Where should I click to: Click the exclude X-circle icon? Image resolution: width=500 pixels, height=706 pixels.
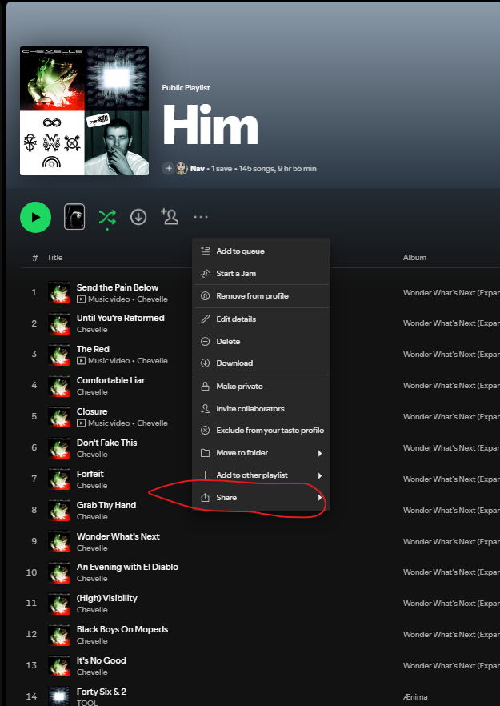pyautogui.click(x=206, y=431)
